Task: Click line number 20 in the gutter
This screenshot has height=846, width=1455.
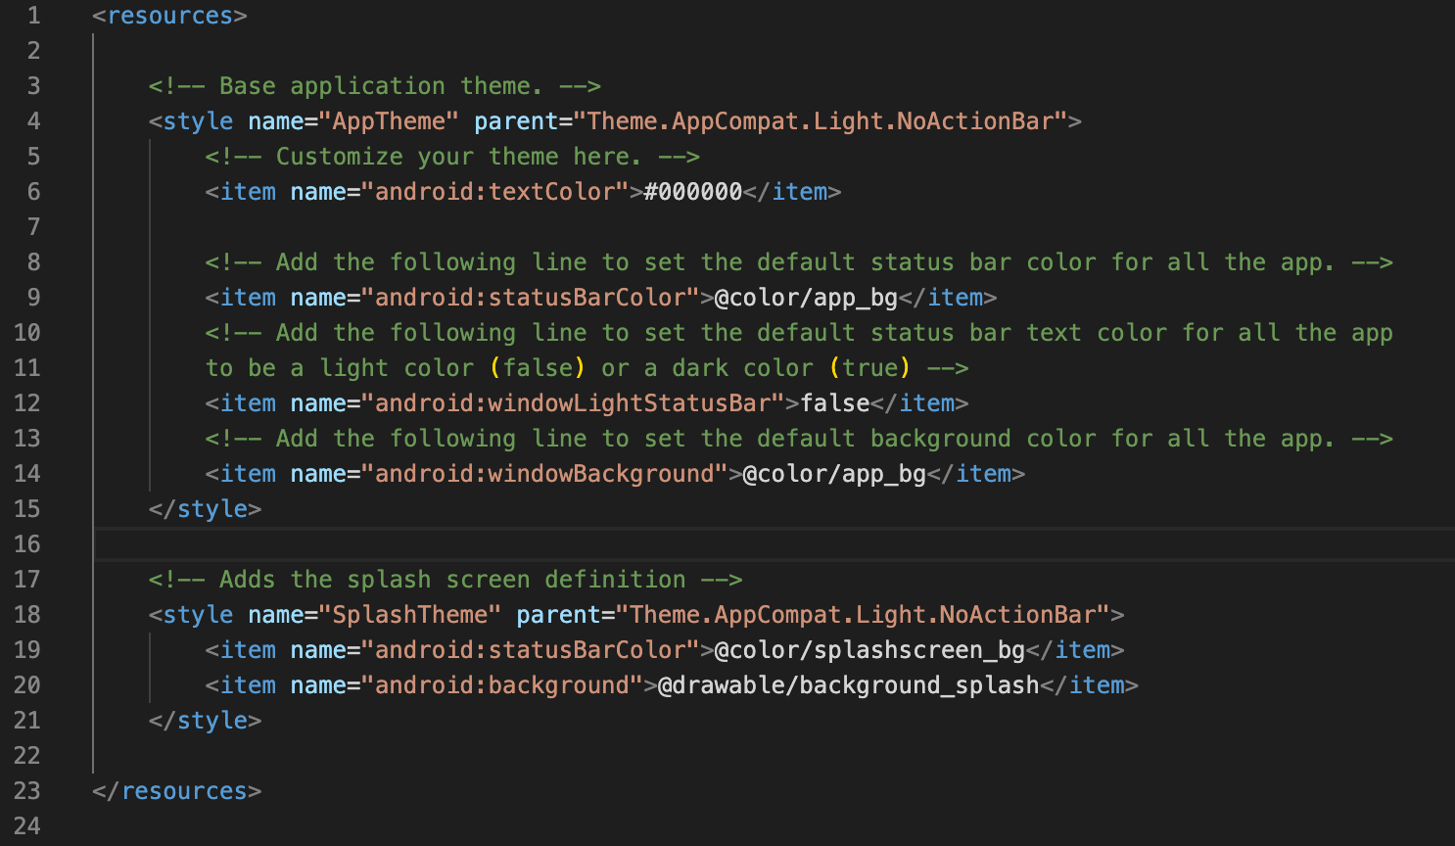Action: (x=26, y=685)
